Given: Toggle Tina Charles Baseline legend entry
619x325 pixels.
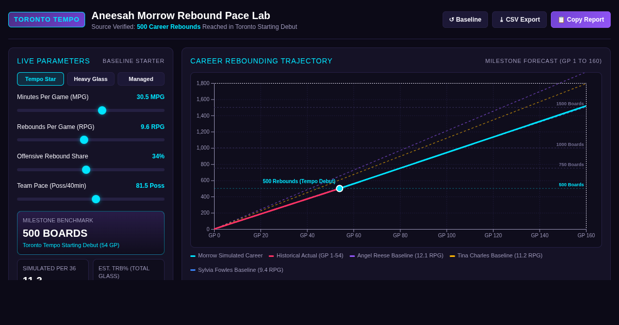Looking at the screenshot, I should 496,255.
